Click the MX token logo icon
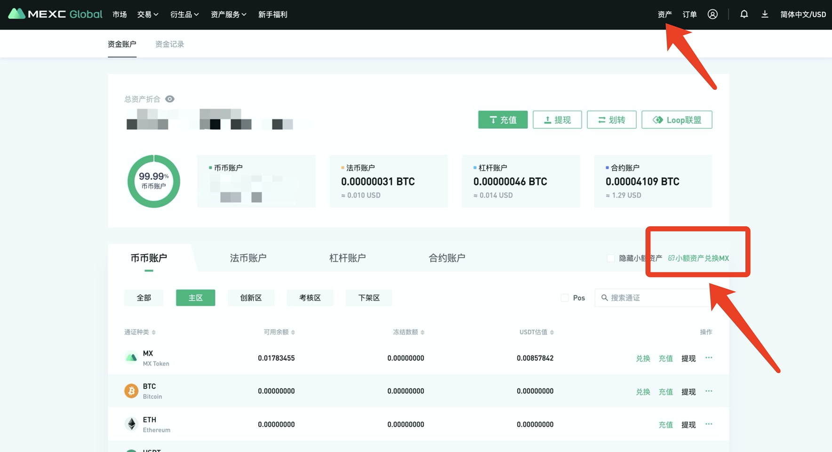This screenshot has height=452, width=832. tap(131, 358)
